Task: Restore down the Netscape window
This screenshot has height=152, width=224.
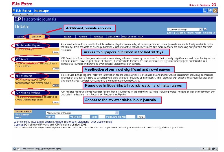Action: point(210,10)
